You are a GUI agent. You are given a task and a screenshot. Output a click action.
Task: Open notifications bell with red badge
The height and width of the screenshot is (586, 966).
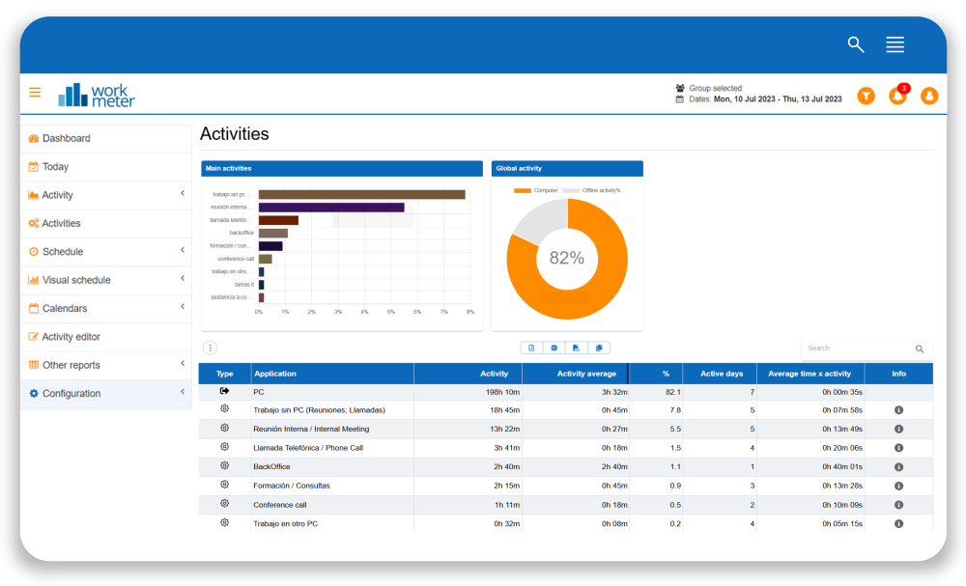tap(898, 96)
